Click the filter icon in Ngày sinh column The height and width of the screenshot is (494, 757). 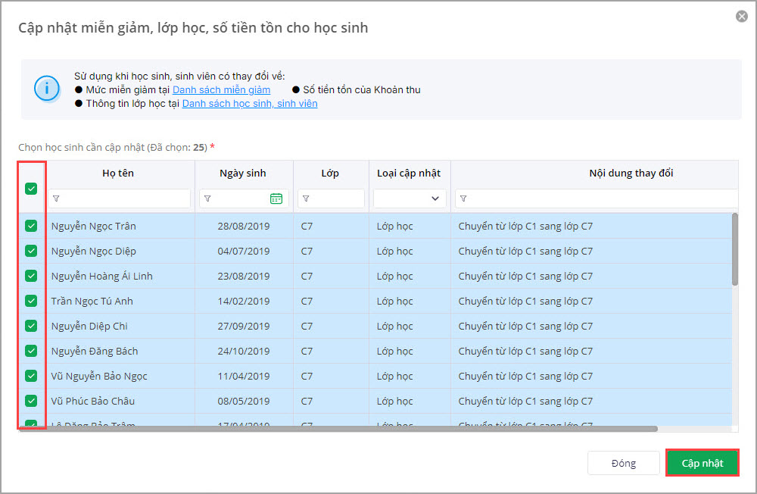tap(208, 199)
